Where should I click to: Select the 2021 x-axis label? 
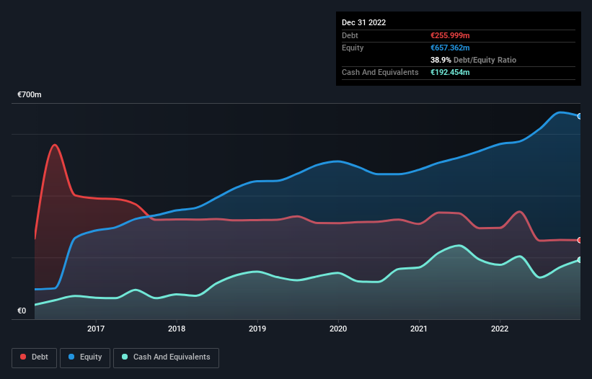(419, 329)
